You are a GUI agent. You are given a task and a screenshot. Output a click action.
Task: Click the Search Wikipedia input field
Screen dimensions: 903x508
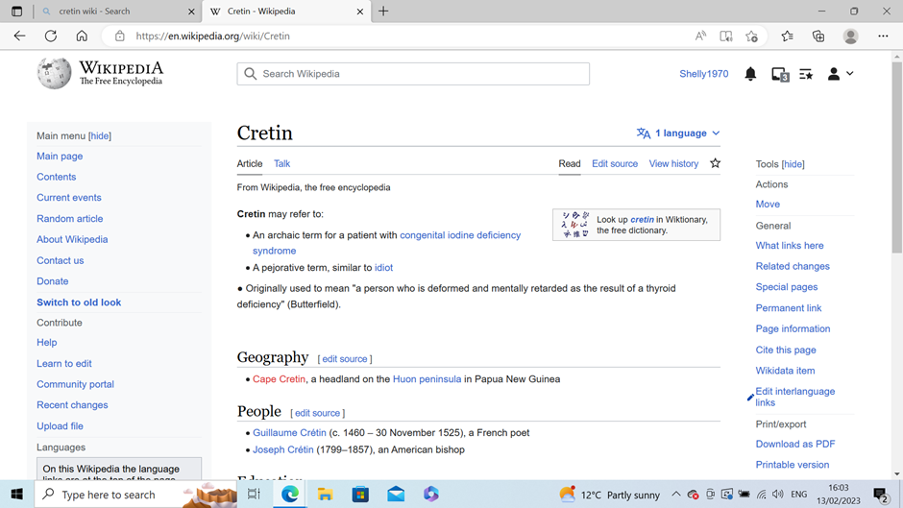pos(413,74)
